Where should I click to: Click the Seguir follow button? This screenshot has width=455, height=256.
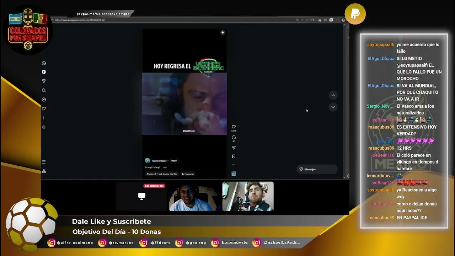[174, 161]
